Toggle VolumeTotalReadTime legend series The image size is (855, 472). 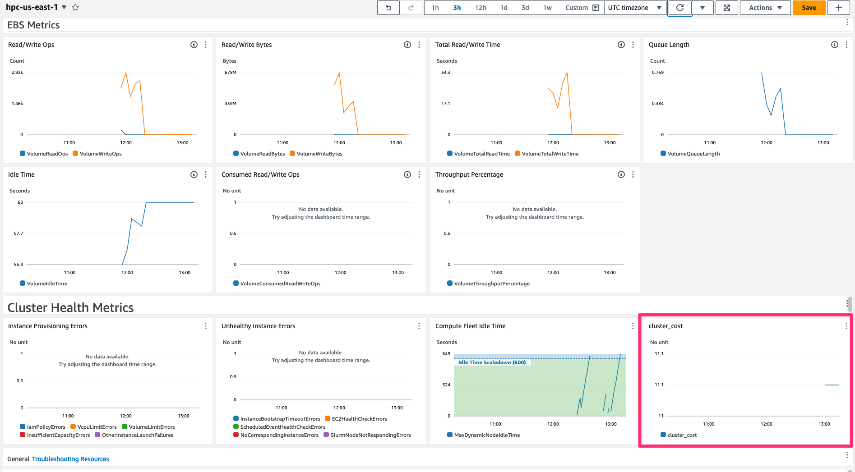[x=478, y=154]
